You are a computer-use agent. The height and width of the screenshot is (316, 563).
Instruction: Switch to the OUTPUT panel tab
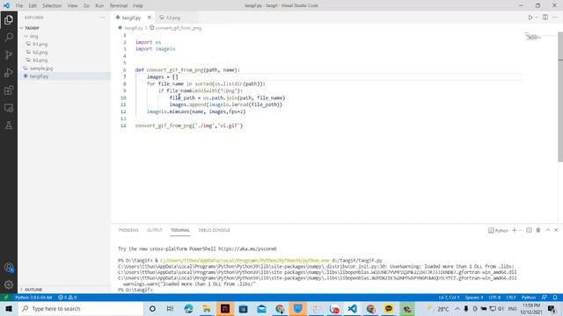pos(155,230)
